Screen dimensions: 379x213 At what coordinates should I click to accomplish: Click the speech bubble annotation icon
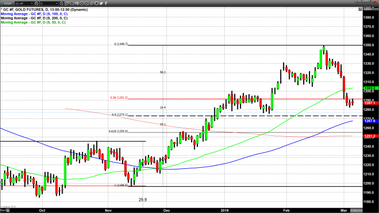[72, 3]
